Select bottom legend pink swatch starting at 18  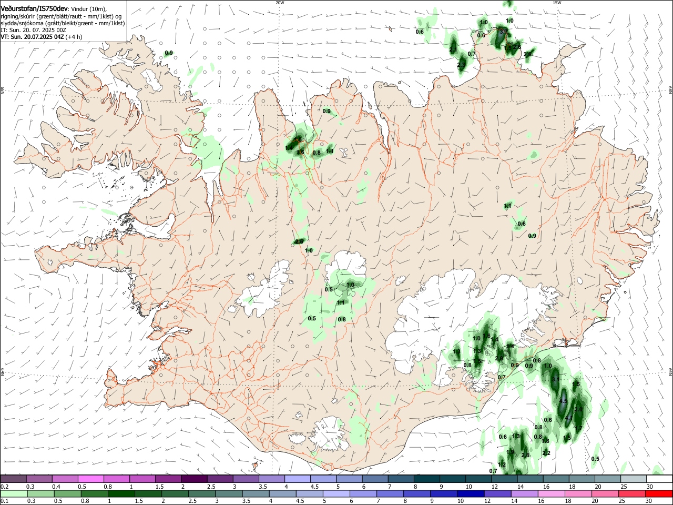pos(578,493)
